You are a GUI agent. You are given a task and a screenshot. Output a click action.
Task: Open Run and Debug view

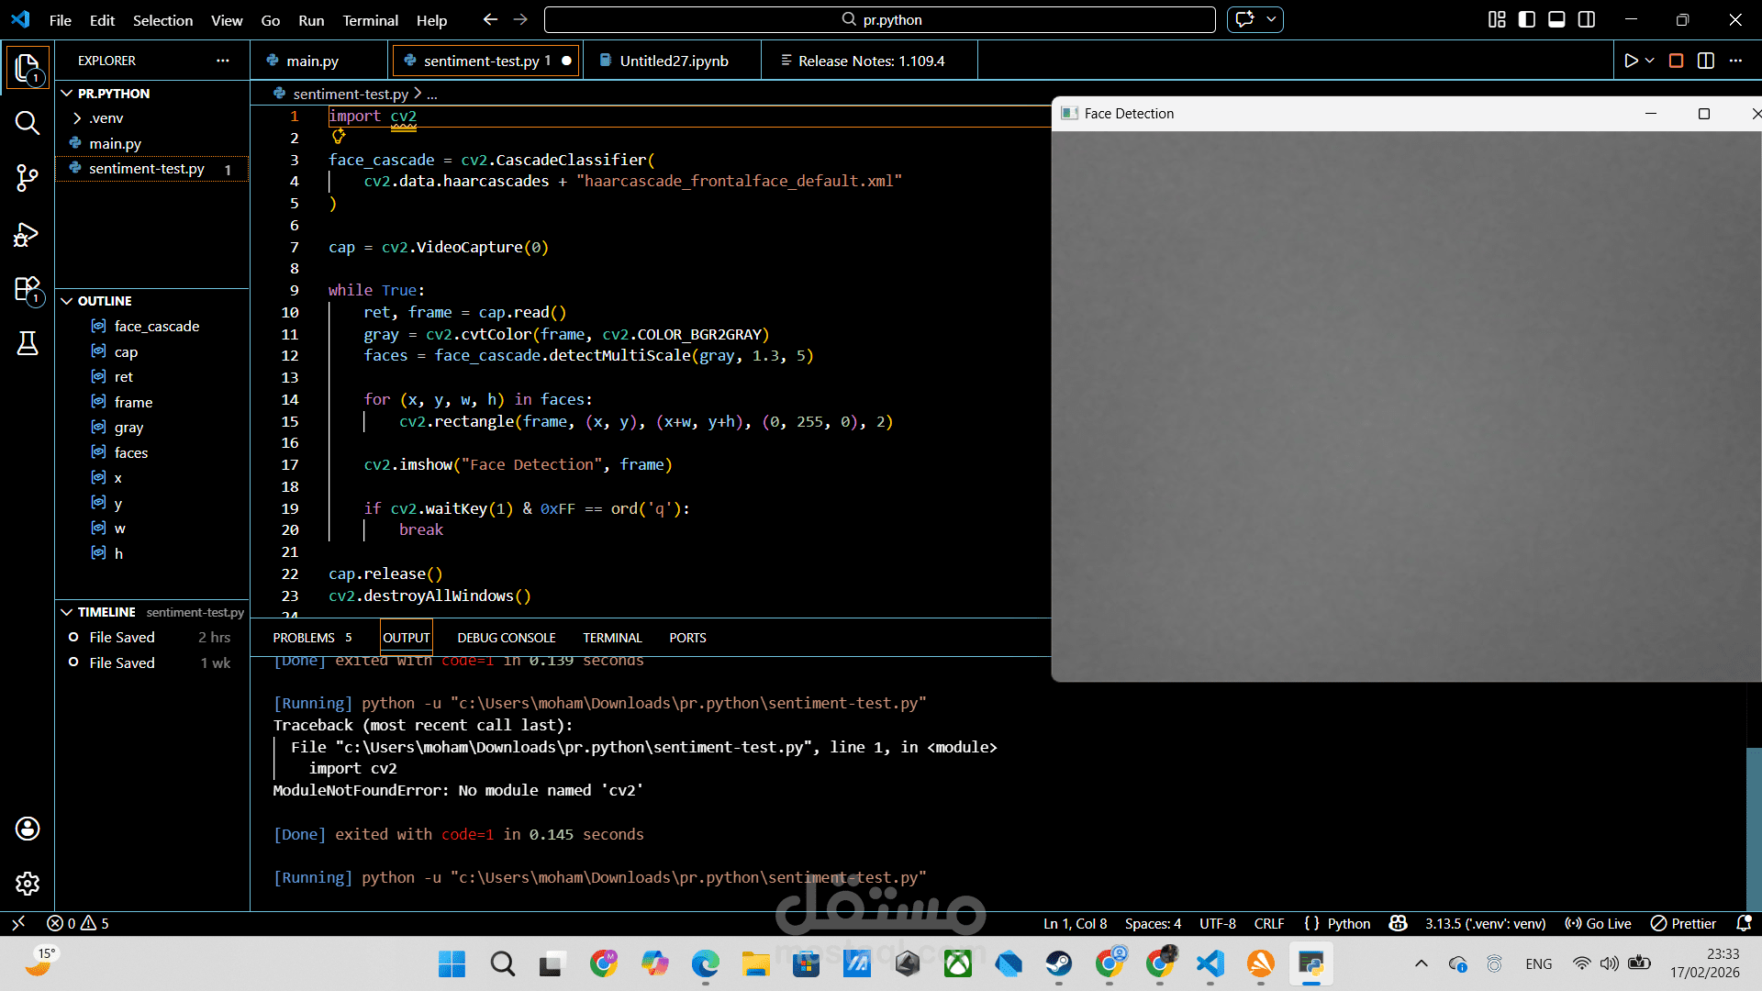click(x=28, y=235)
